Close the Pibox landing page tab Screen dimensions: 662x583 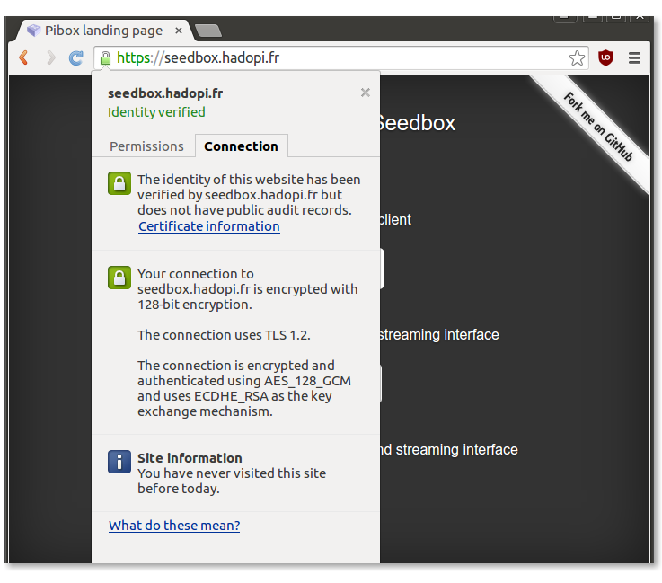[179, 31]
